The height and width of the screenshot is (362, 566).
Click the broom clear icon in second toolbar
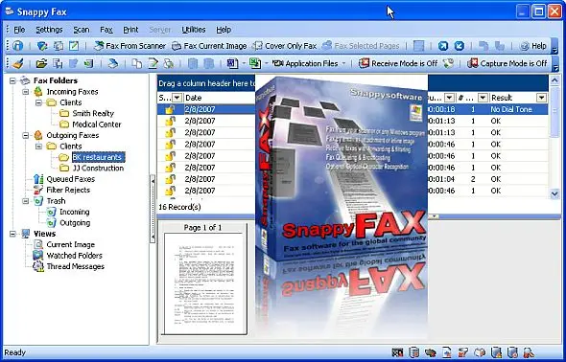click(x=17, y=64)
